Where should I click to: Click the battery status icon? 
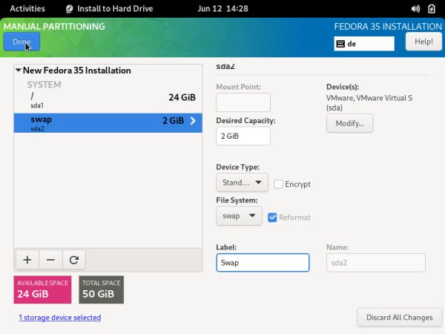(x=432, y=9)
